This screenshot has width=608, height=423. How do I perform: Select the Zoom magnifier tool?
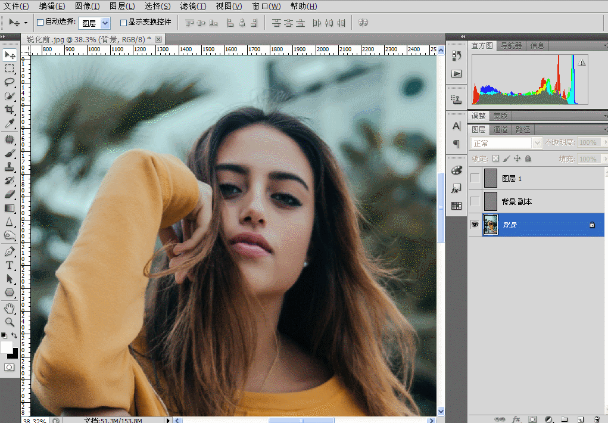coord(10,322)
